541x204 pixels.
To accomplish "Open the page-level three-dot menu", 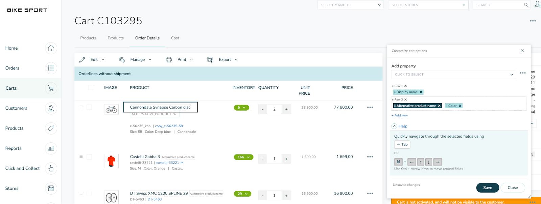I will [x=533, y=21].
